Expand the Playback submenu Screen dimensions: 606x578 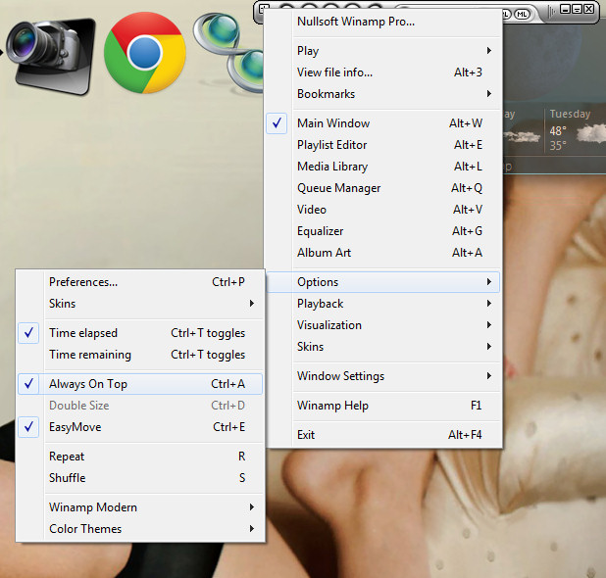click(x=382, y=304)
